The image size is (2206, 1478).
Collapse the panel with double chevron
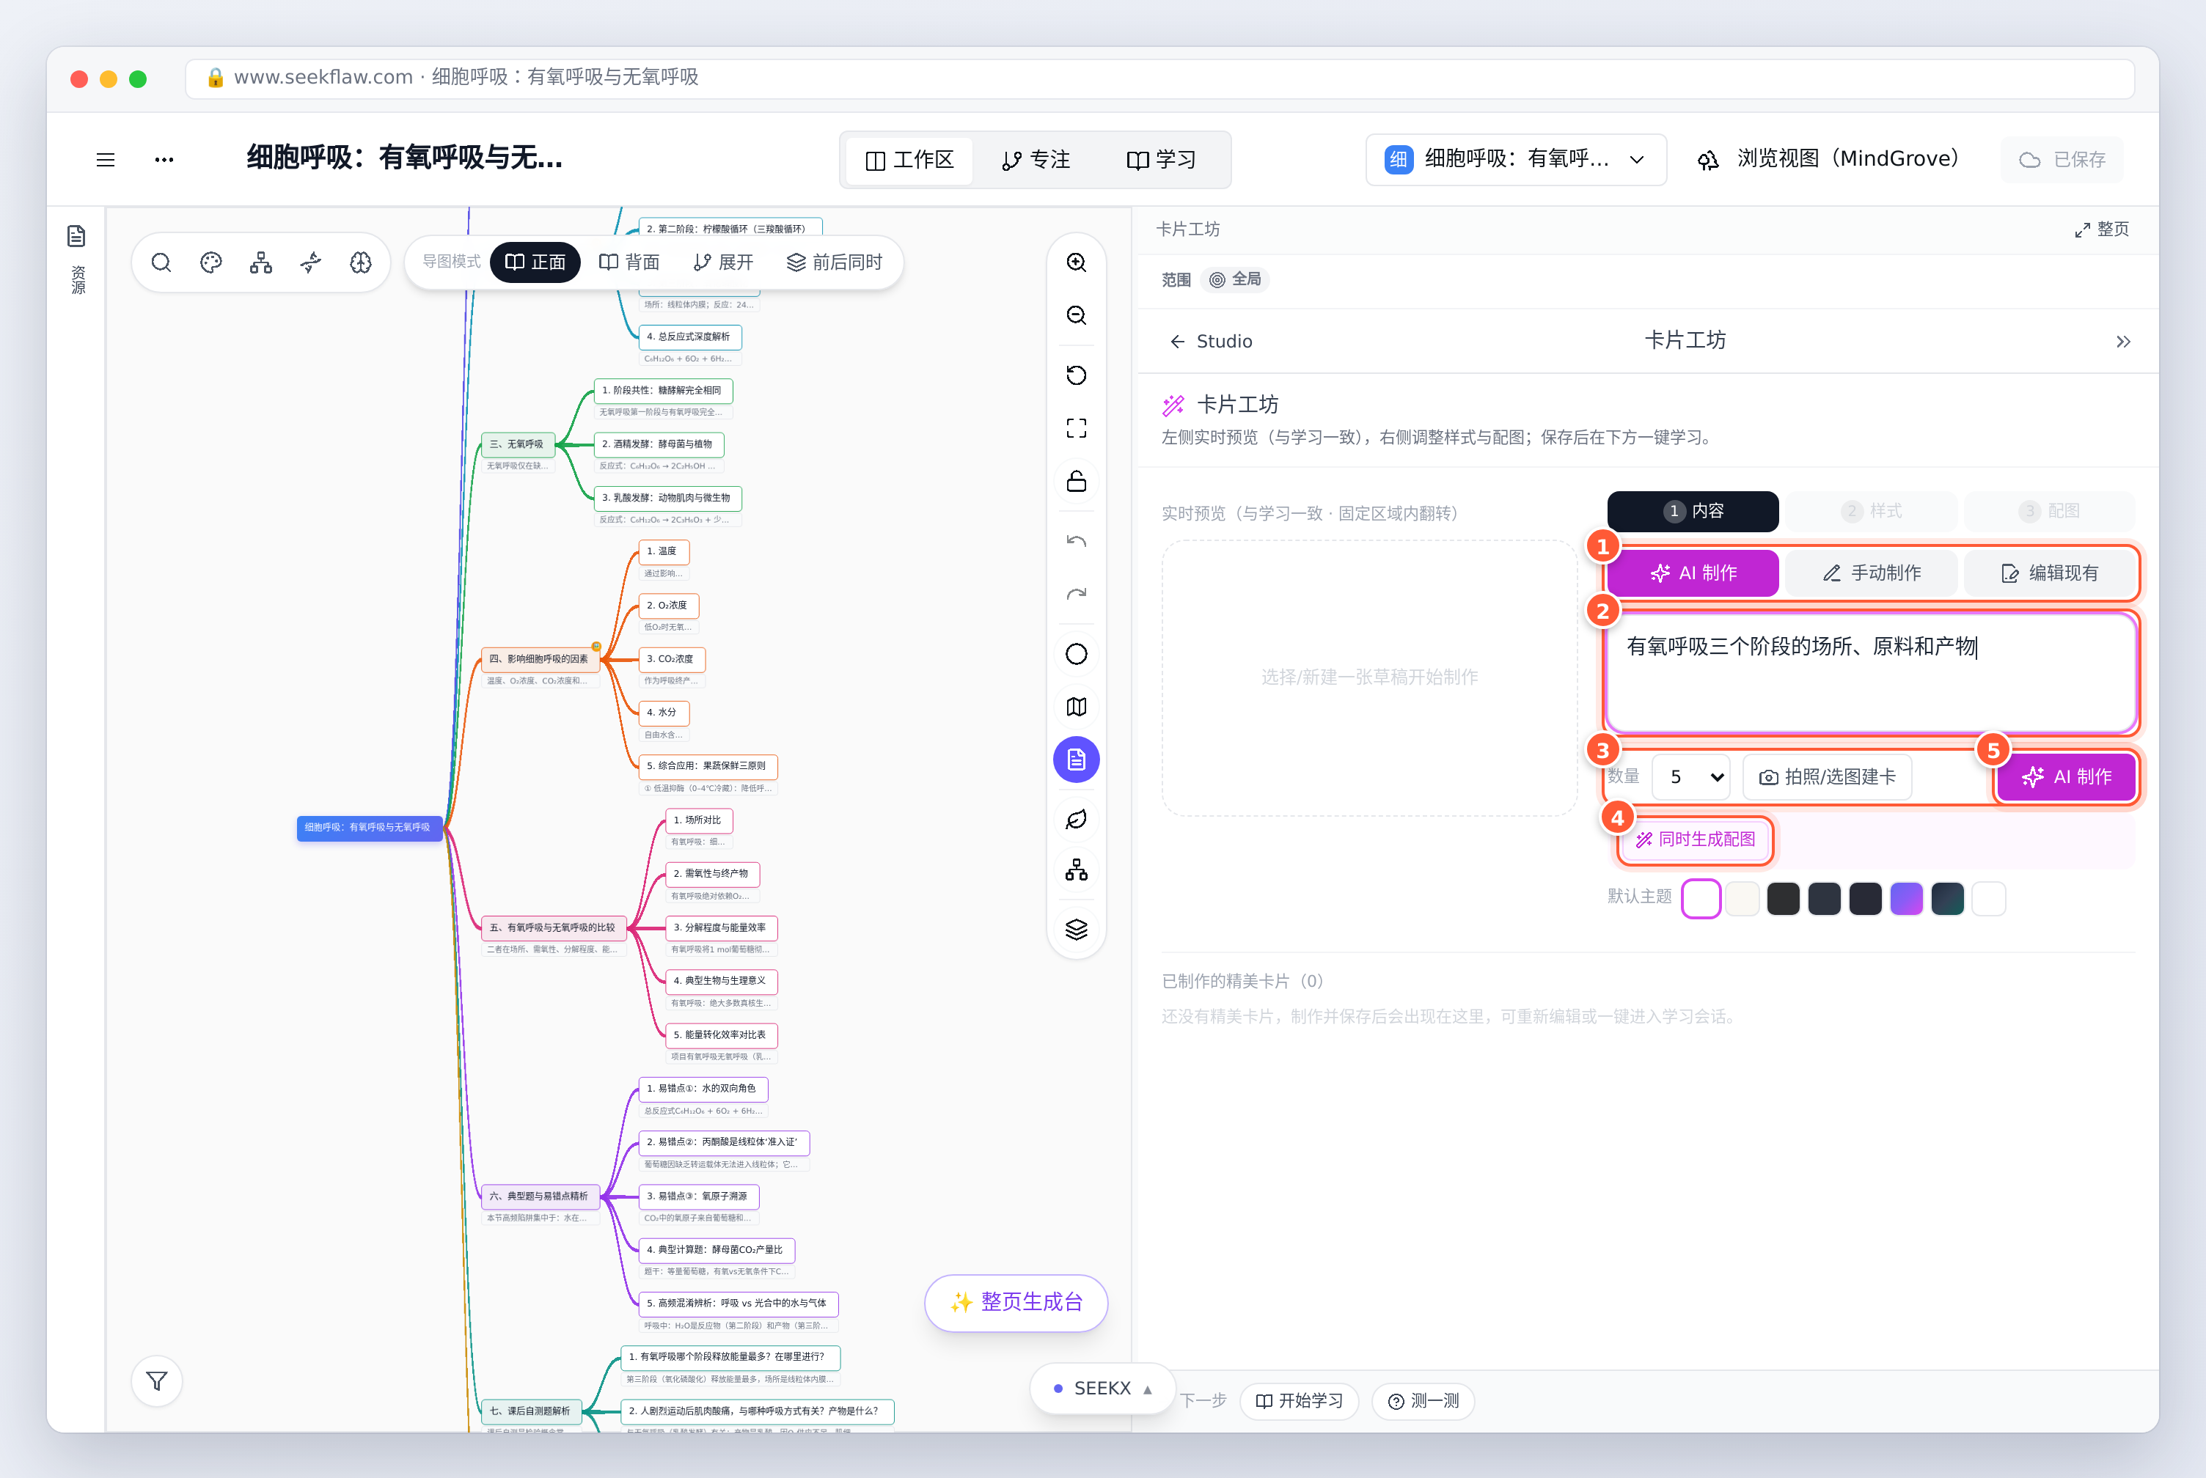(x=2123, y=341)
